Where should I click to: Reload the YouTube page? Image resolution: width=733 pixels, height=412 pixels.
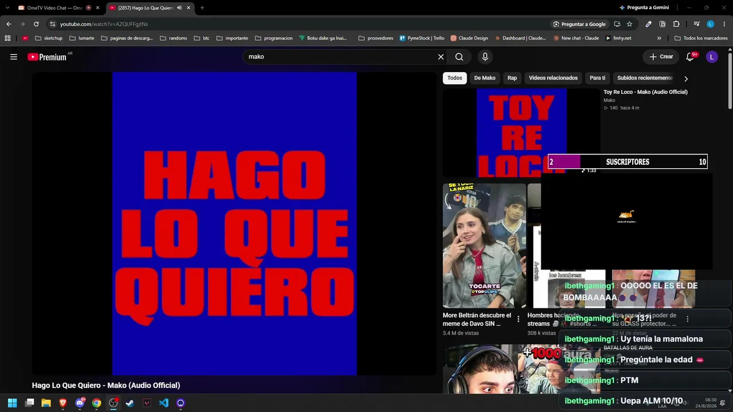click(36, 24)
